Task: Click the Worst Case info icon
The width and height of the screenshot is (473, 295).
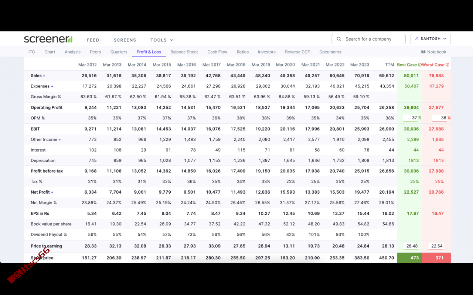Action: [x=448, y=65]
